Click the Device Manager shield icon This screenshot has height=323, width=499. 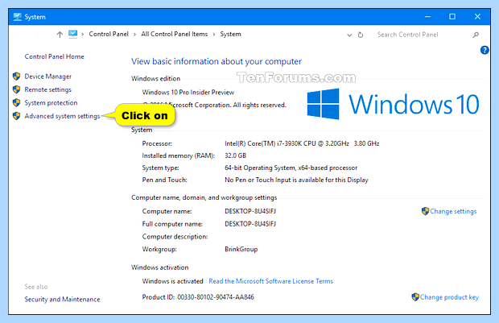[17, 77]
